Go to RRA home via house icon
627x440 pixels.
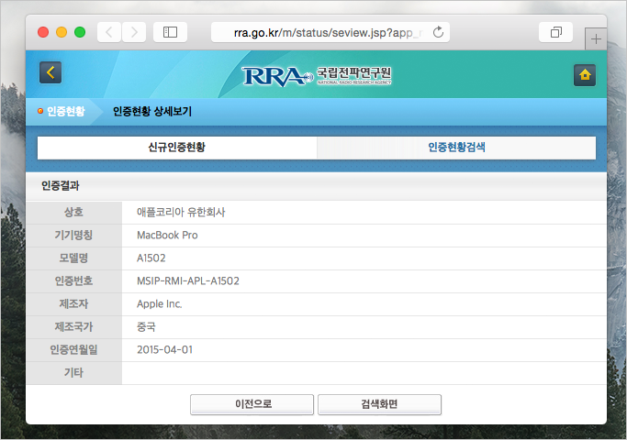[x=585, y=75]
